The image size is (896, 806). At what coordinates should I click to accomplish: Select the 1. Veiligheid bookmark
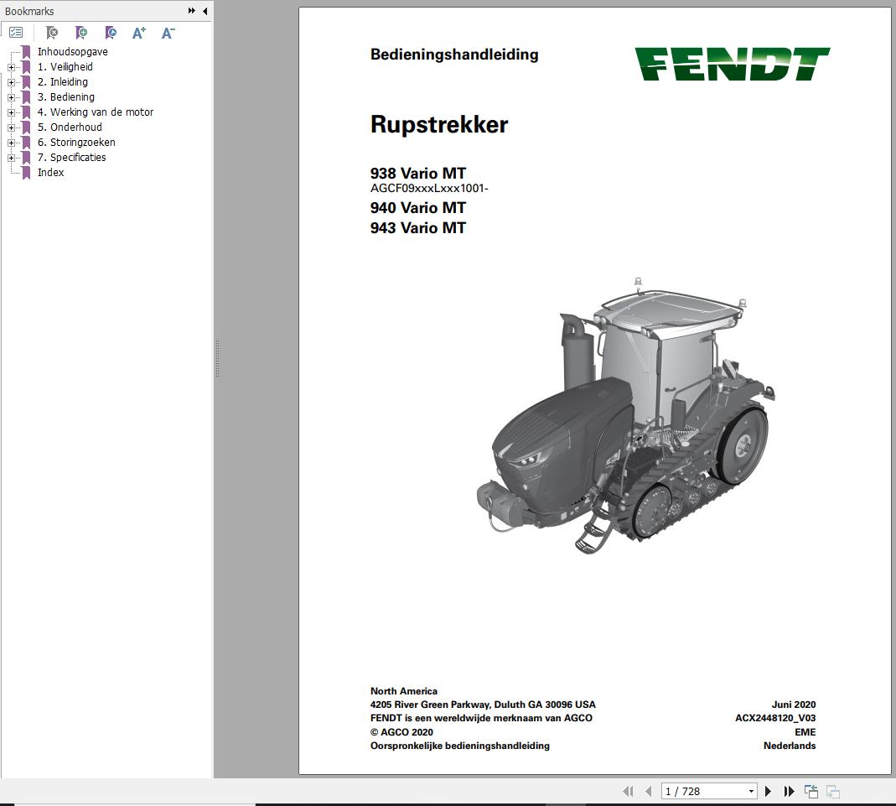(65, 67)
